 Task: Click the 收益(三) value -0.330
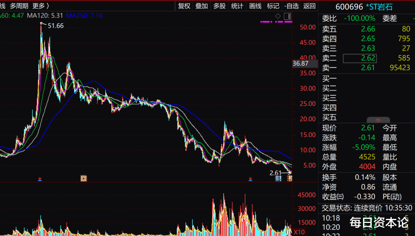pos(364,196)
